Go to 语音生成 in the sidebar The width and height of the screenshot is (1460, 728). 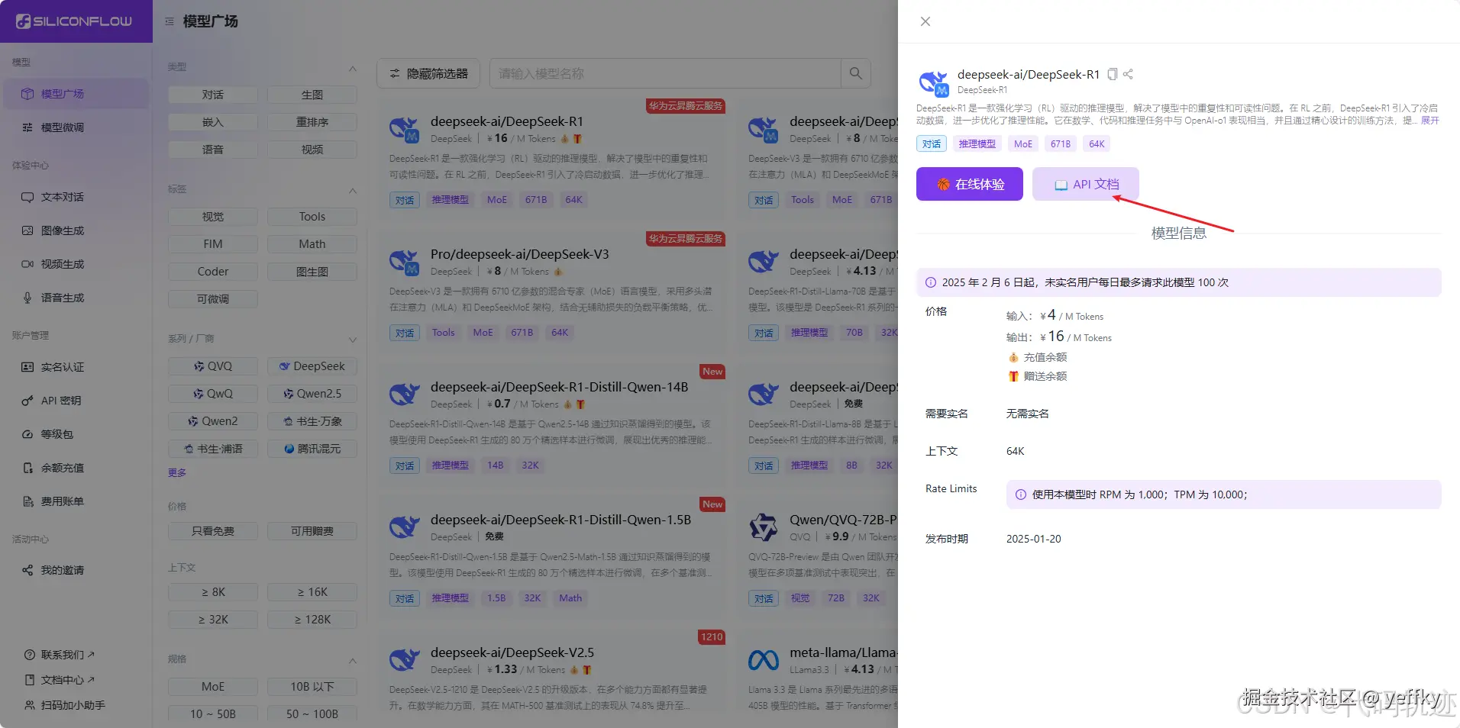(75, 298)
